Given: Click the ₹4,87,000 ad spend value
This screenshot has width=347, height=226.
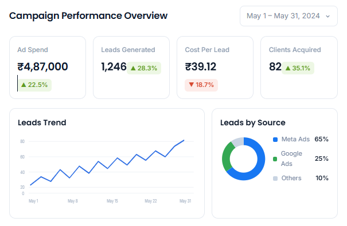Looking at the screenshot, I should coord(42,66).
